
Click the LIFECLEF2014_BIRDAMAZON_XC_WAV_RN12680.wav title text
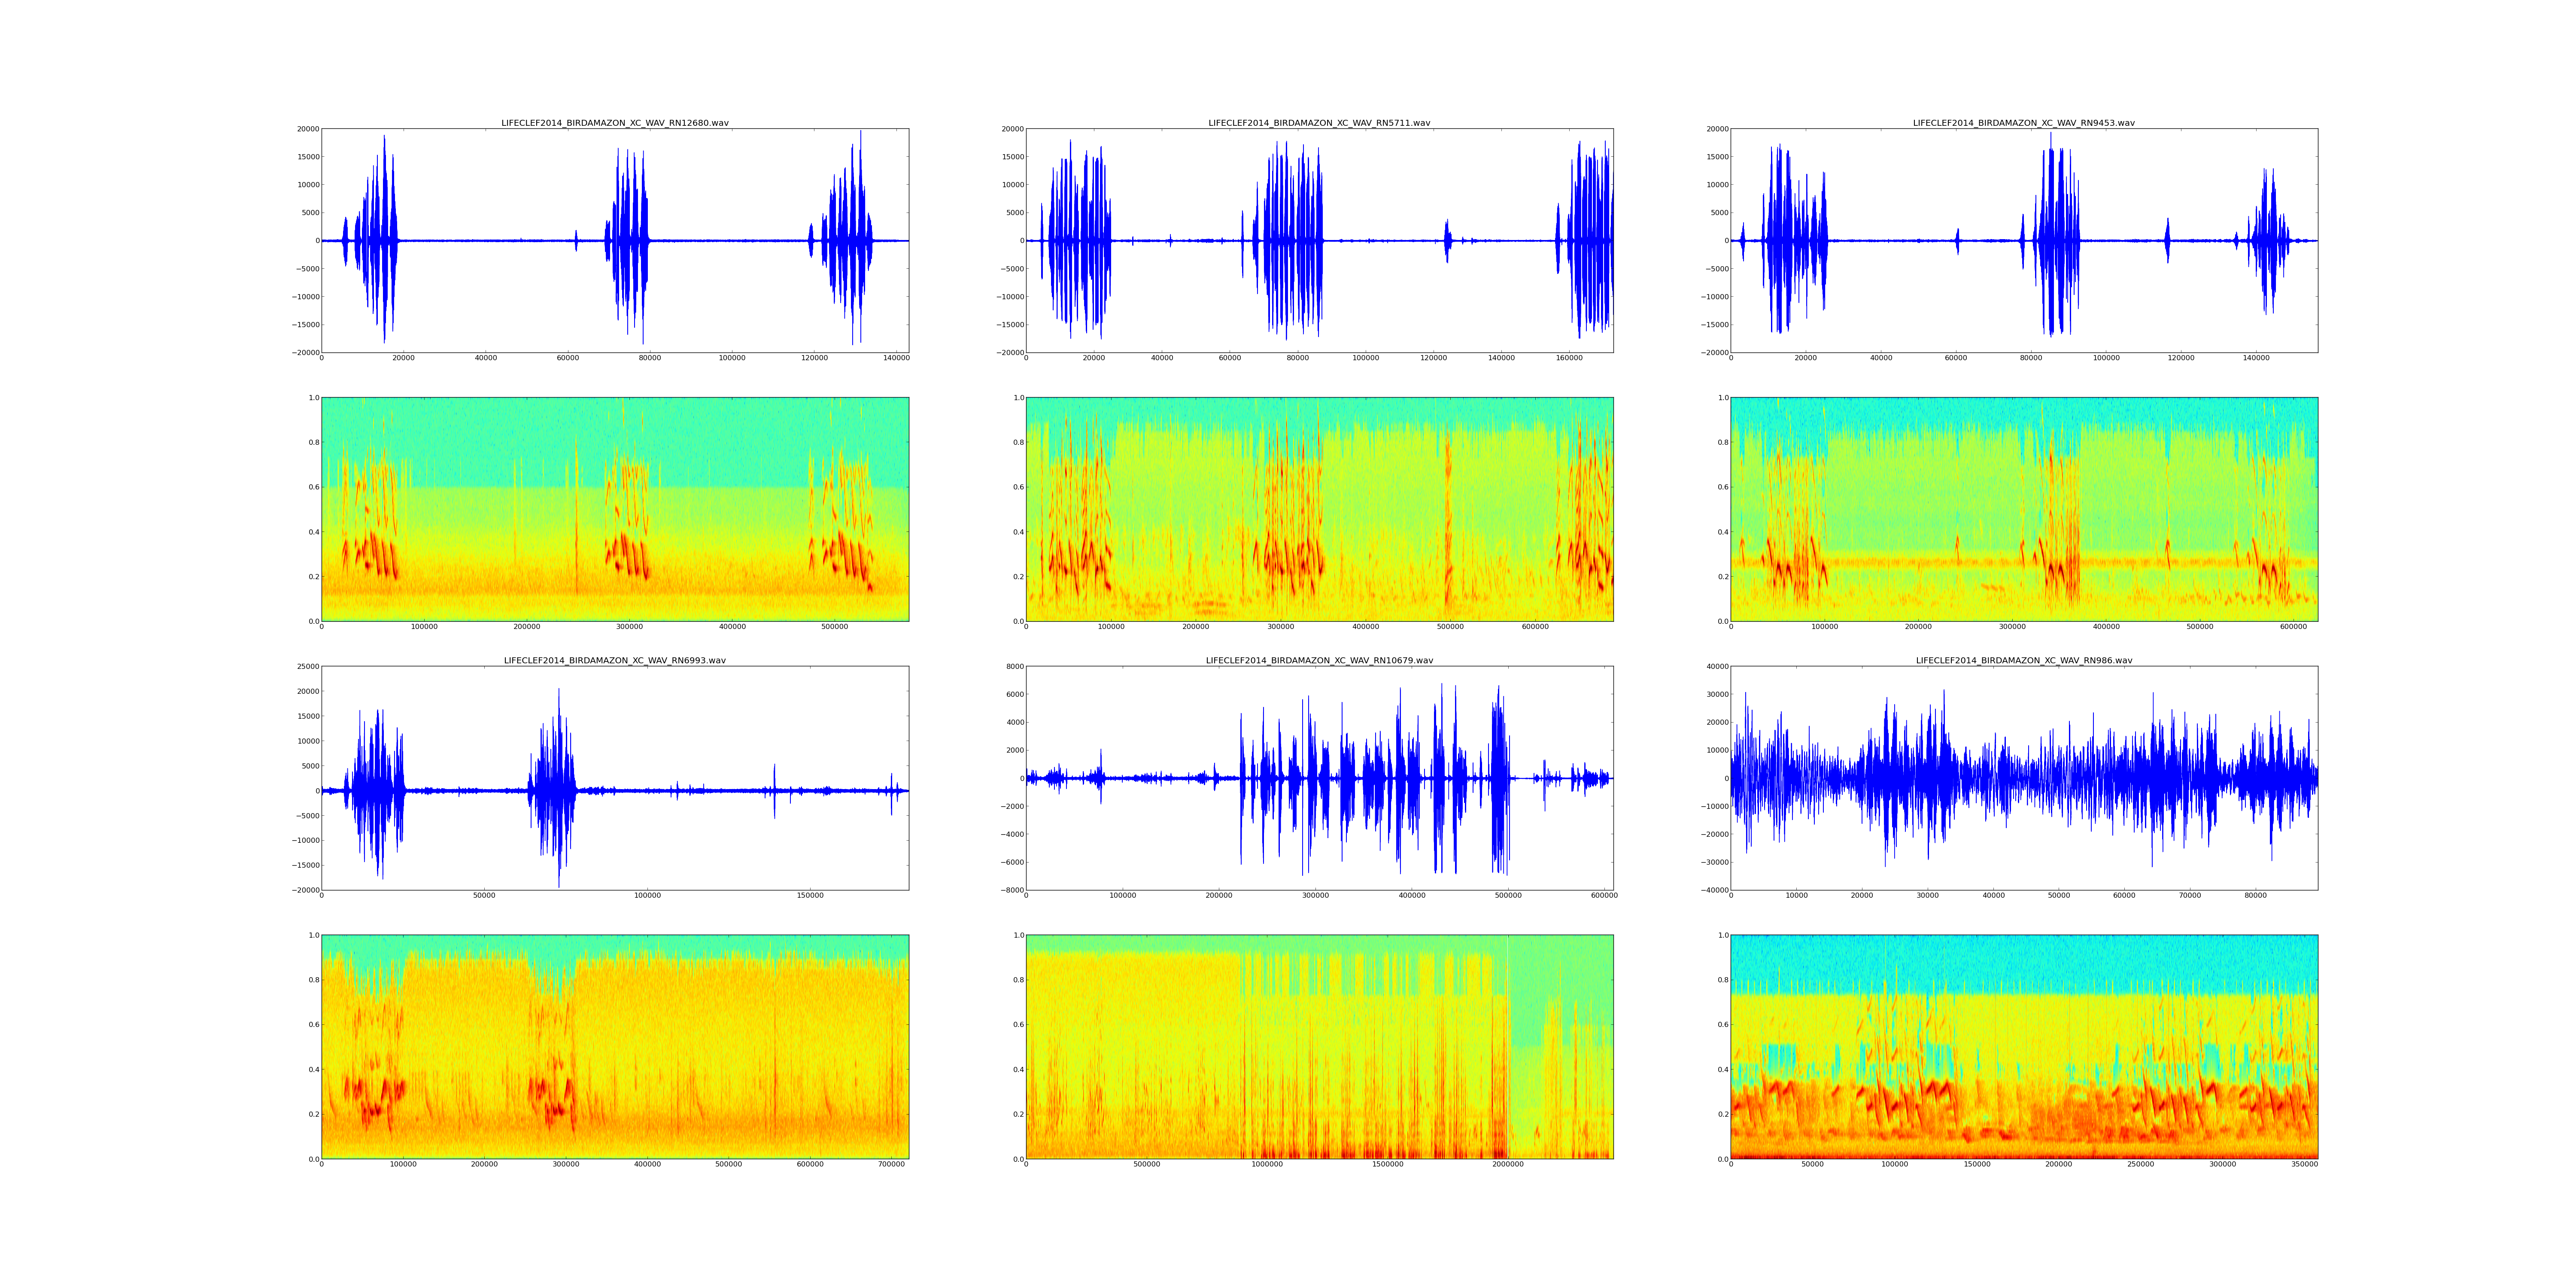point(615,123)
